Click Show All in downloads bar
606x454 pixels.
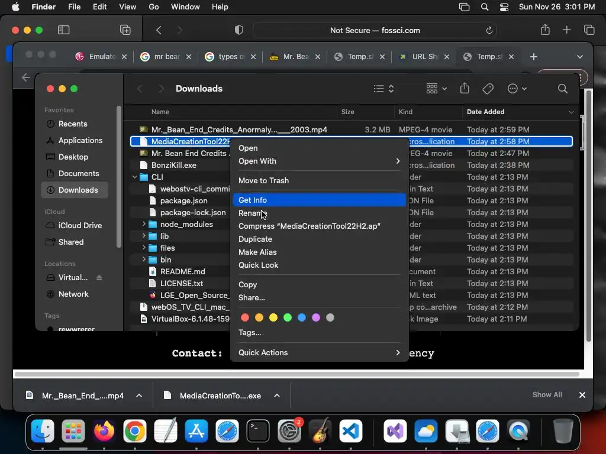point(547,394)
